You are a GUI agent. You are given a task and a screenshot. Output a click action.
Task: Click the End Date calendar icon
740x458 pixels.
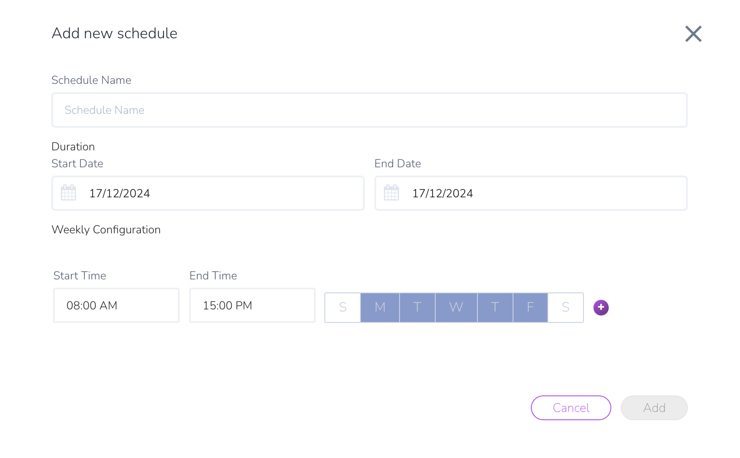(391, 192)
